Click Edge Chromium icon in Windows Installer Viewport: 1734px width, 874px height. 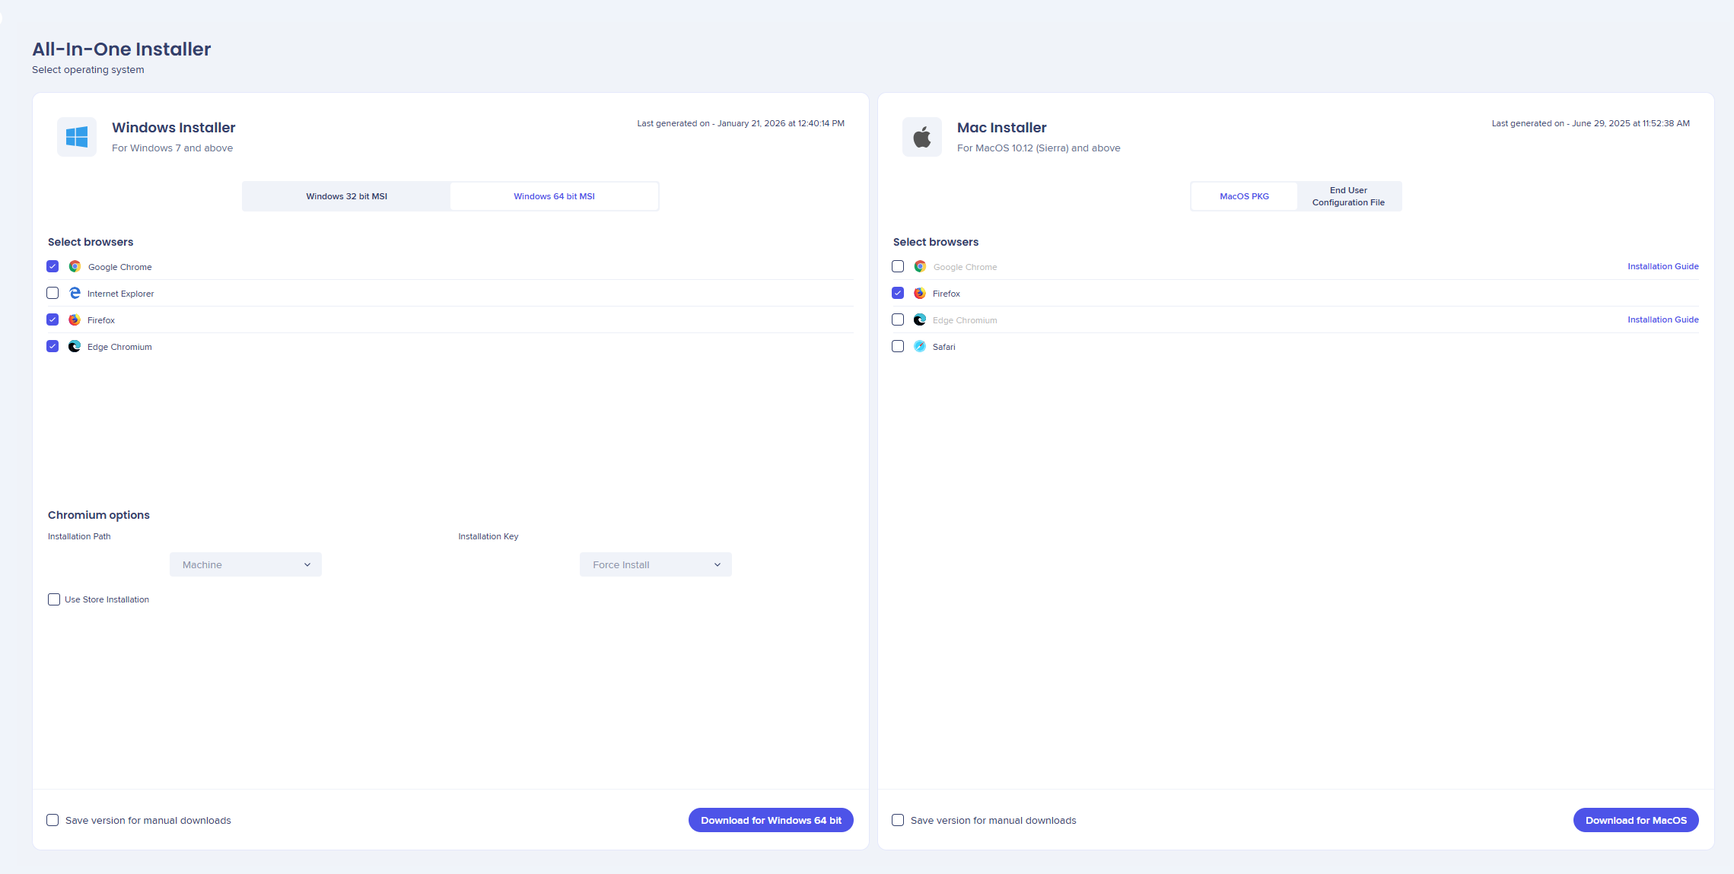pos(75,346)
